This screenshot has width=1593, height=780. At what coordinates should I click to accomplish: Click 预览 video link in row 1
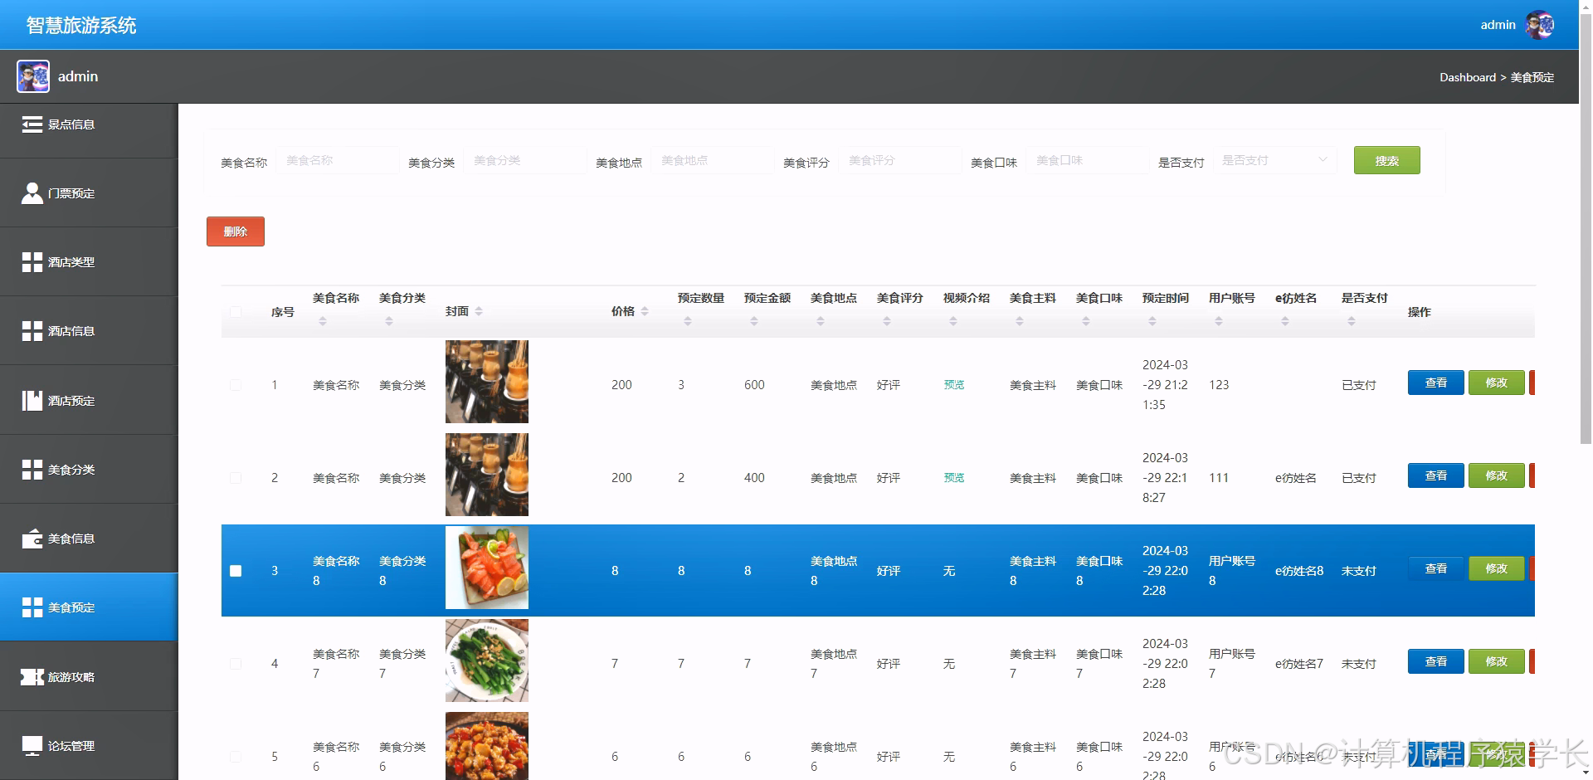[954, 385]
